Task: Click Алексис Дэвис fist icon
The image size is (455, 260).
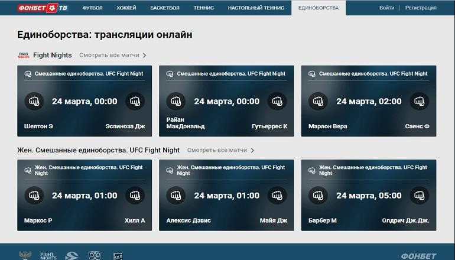Action: coord(176,196)
